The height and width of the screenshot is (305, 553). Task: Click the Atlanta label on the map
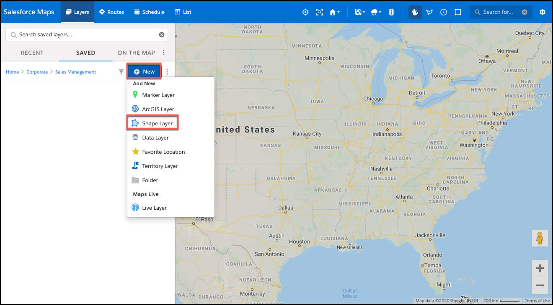click(404, 197)
